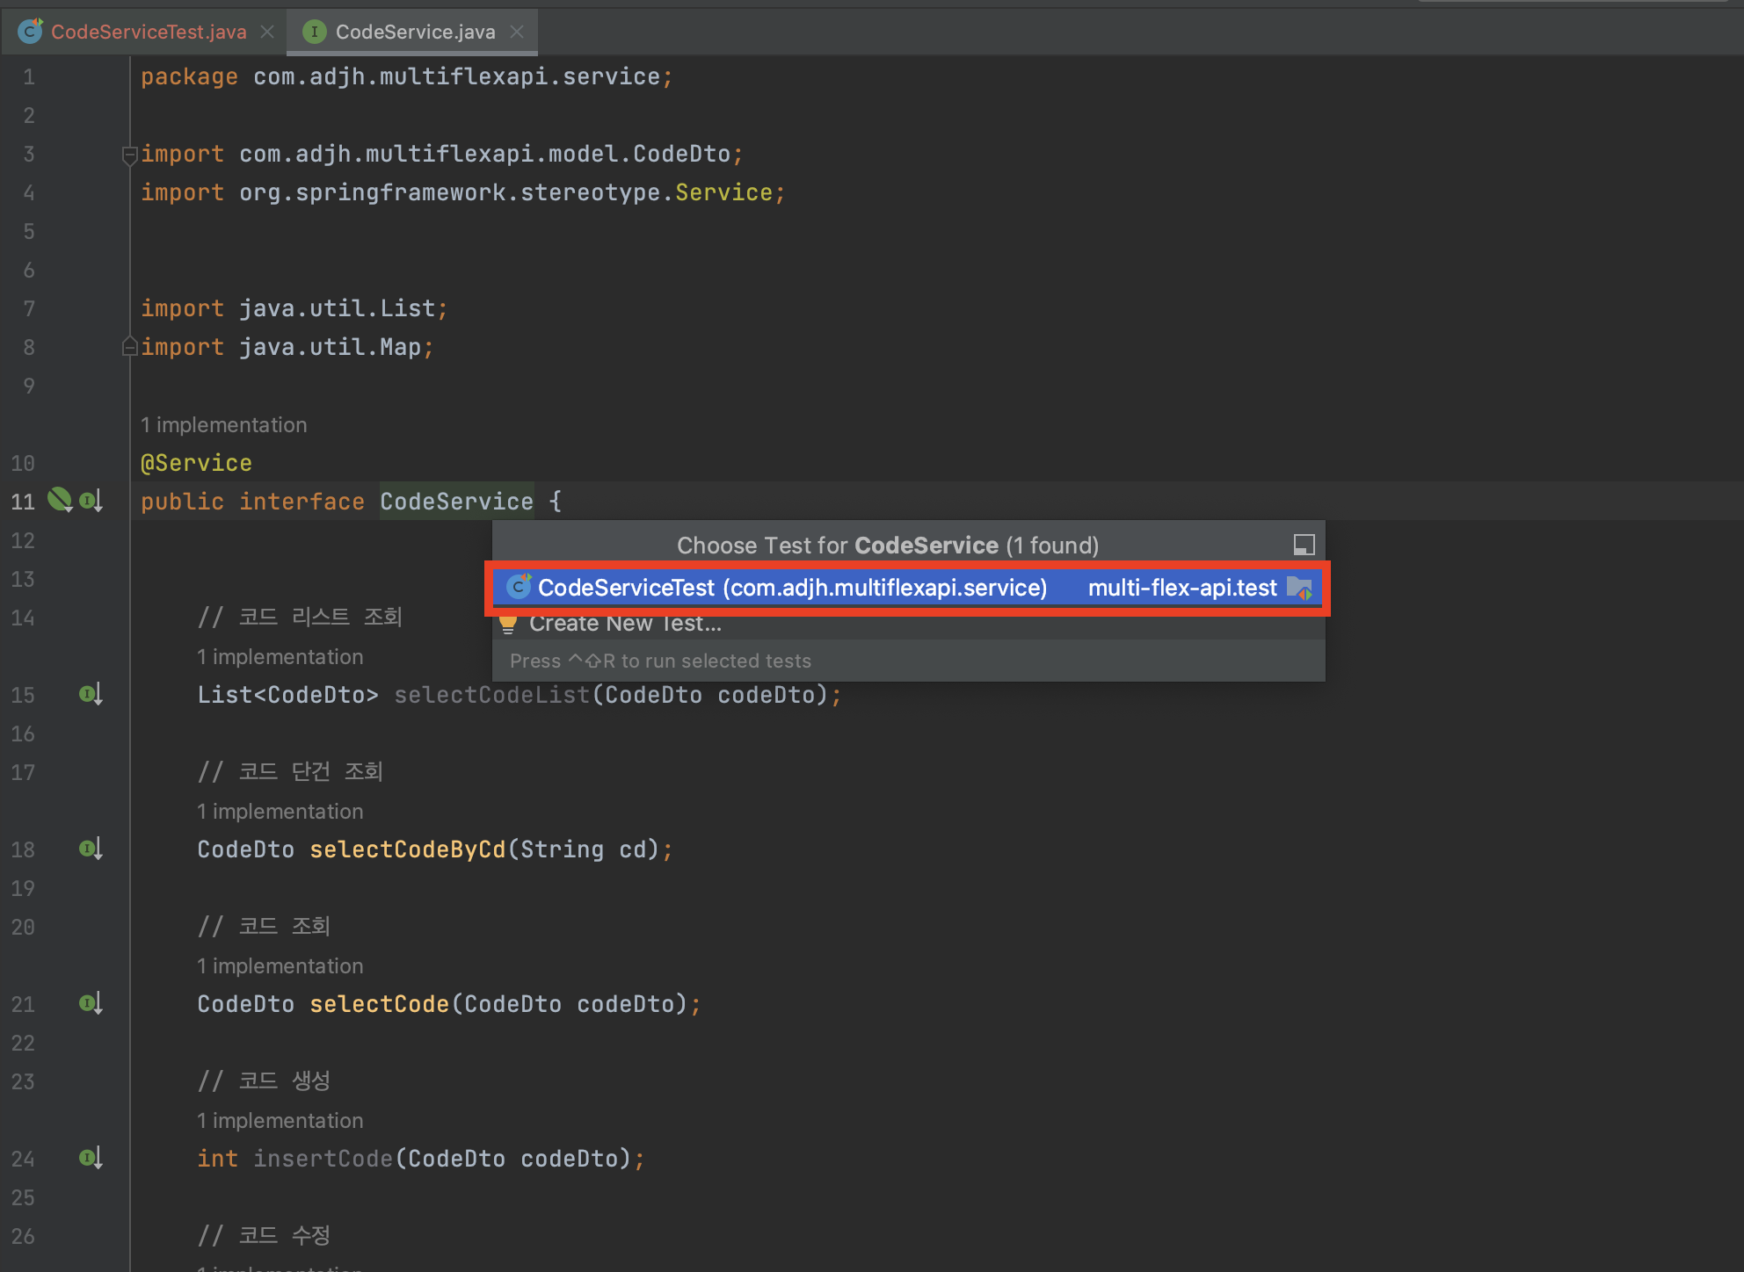Image resolution: width=1744 pixels, height=1272 pixels.
Task: Select the CodeService.java tab
Action: pos(414,32)
